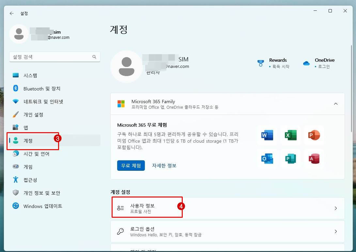
Task: Open 개인 정보 및 보안 section
Action: [x=16, y=193]
